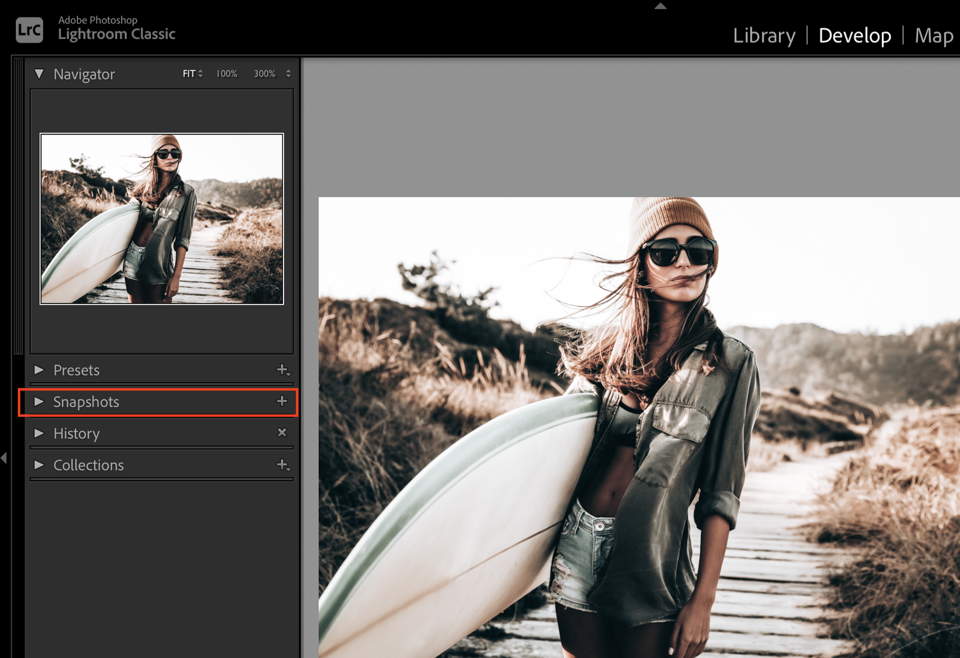Click the Navigator preview thumbnail

pyautogui.click(x=161, y=218)
